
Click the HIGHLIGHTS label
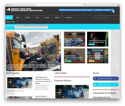[10, 26]
